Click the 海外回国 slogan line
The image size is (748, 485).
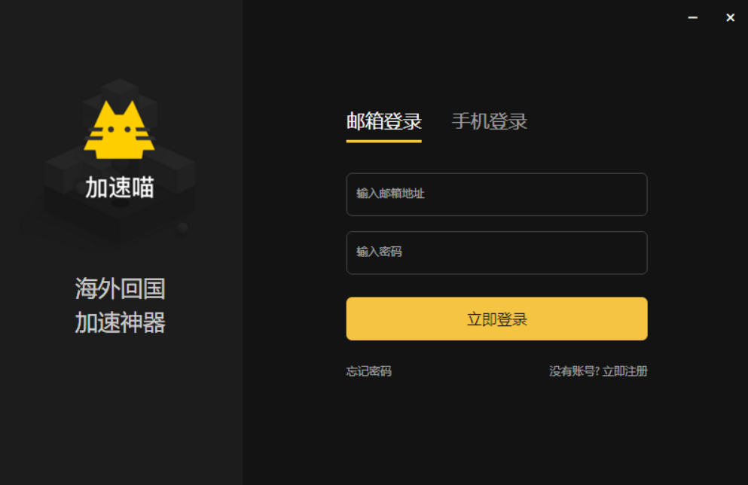click(x=120, y=289)
